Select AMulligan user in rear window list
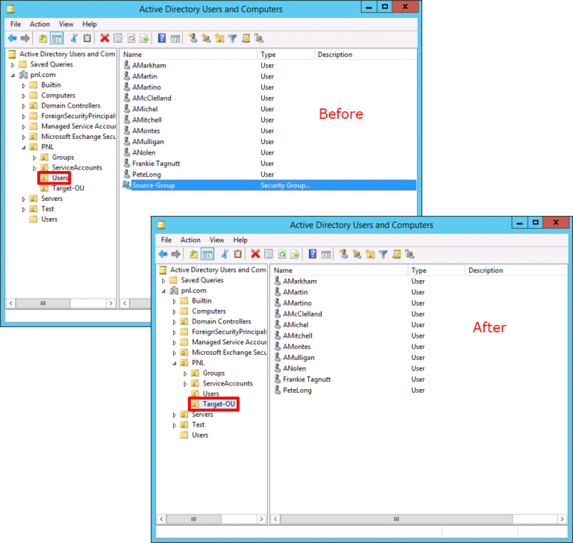 tap(148, 142)
